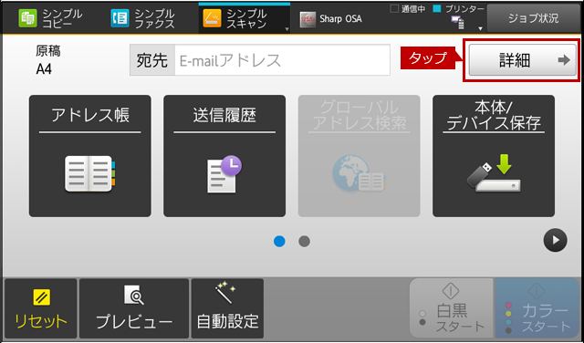Viewport: 584px width, 343px height.
Task: Go to the second page dot
Action: [x=304, y=242]
